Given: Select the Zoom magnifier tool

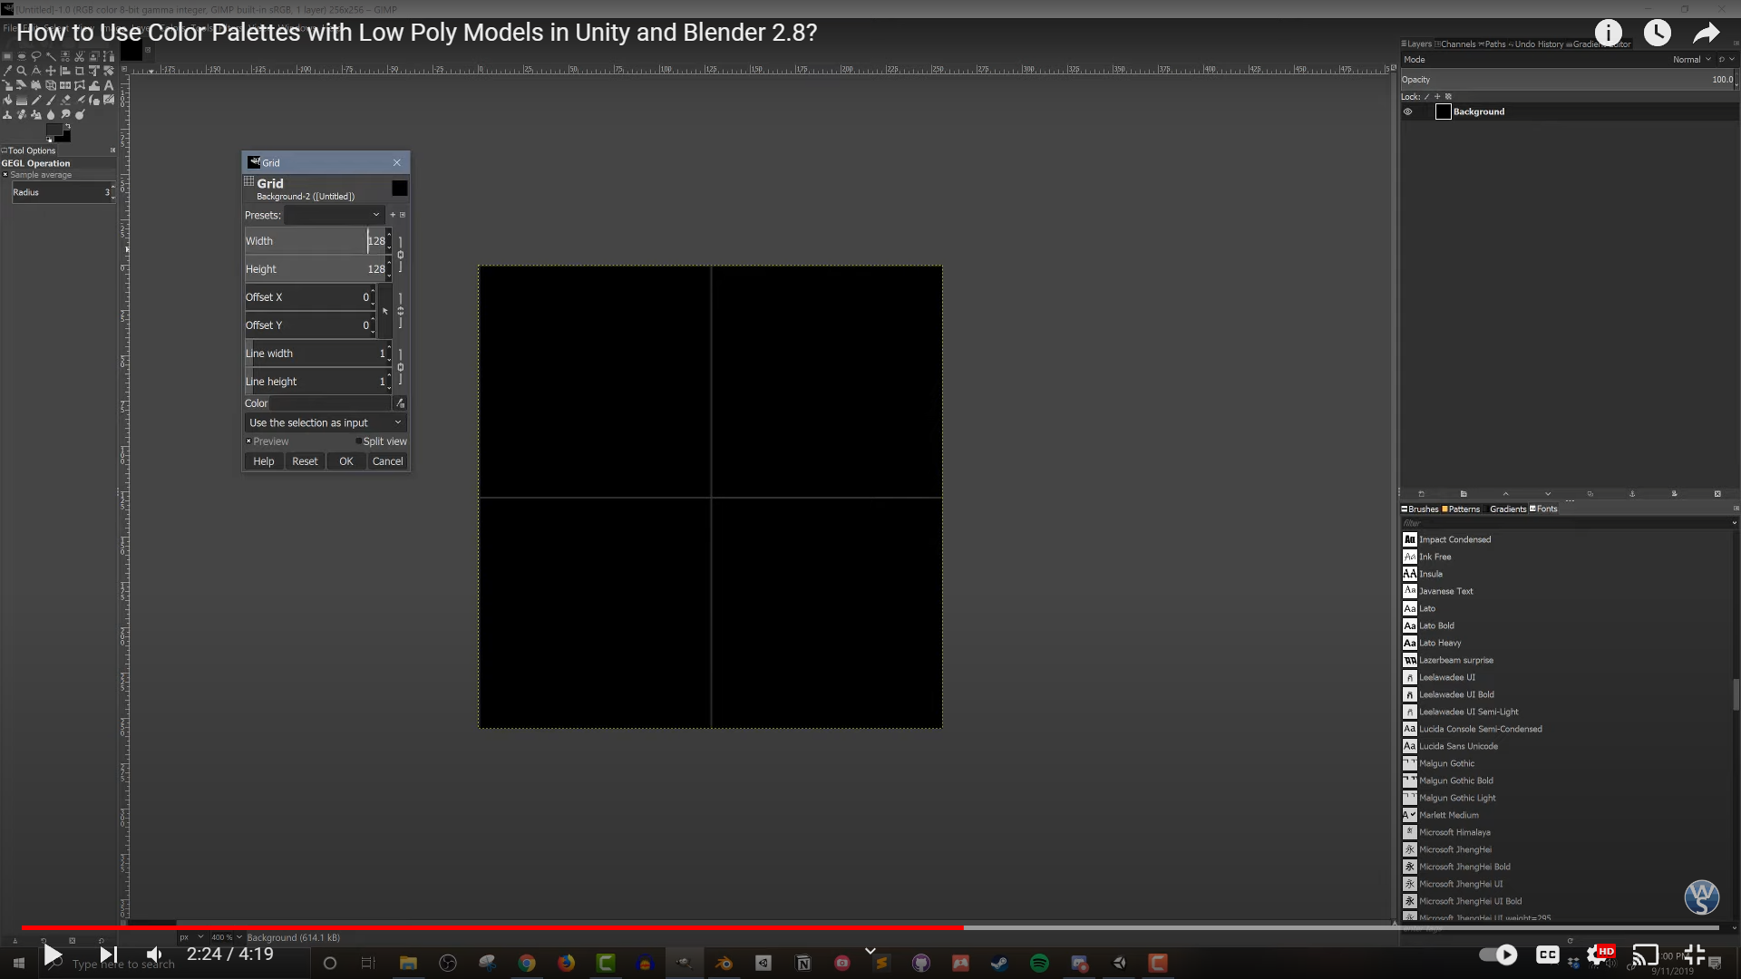Looking at the screenshot, I should [x=22, y=71].
